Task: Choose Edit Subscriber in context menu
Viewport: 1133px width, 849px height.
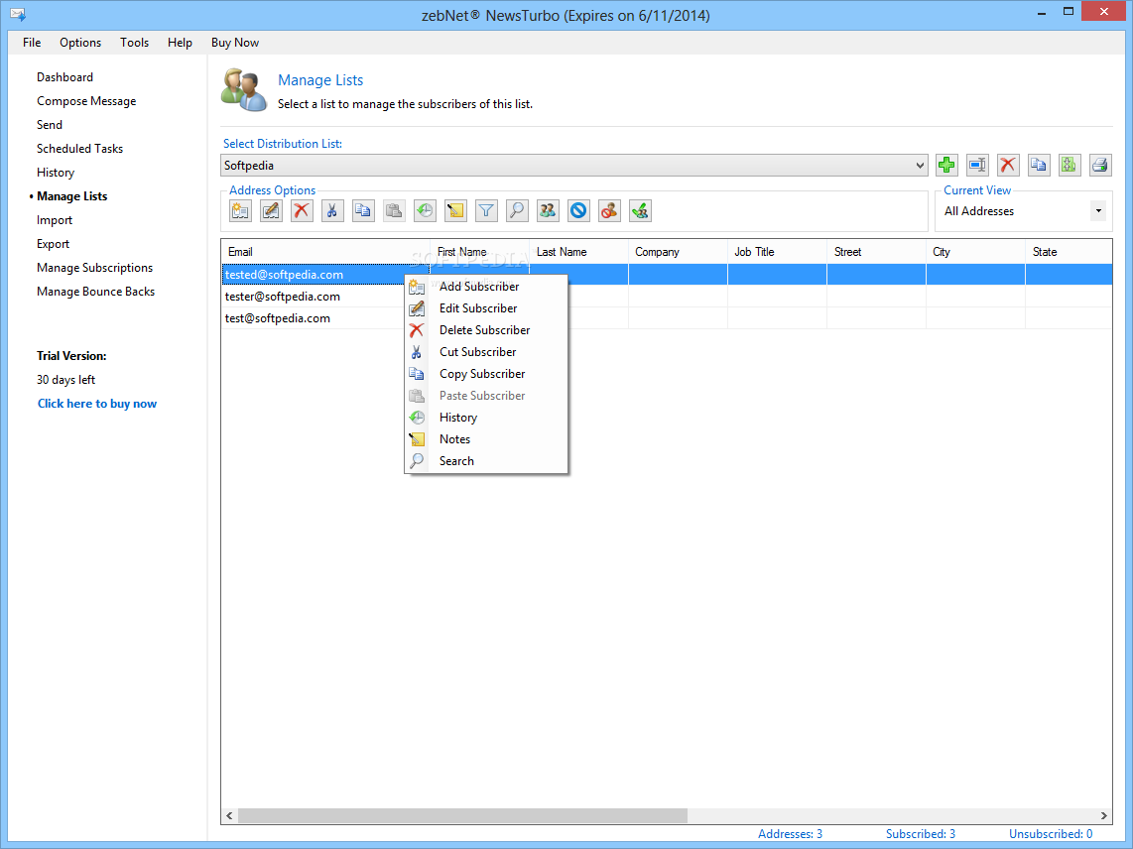Action: click(x=485, y=308)
